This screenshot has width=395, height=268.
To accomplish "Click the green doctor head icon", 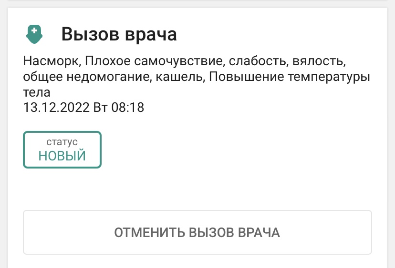I will click(x=34, y=34).
